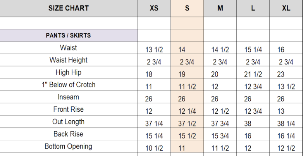Click the XS Waist value 13 1/2
The width and height of the screenshot is (303, 156).
click(154, 50)
